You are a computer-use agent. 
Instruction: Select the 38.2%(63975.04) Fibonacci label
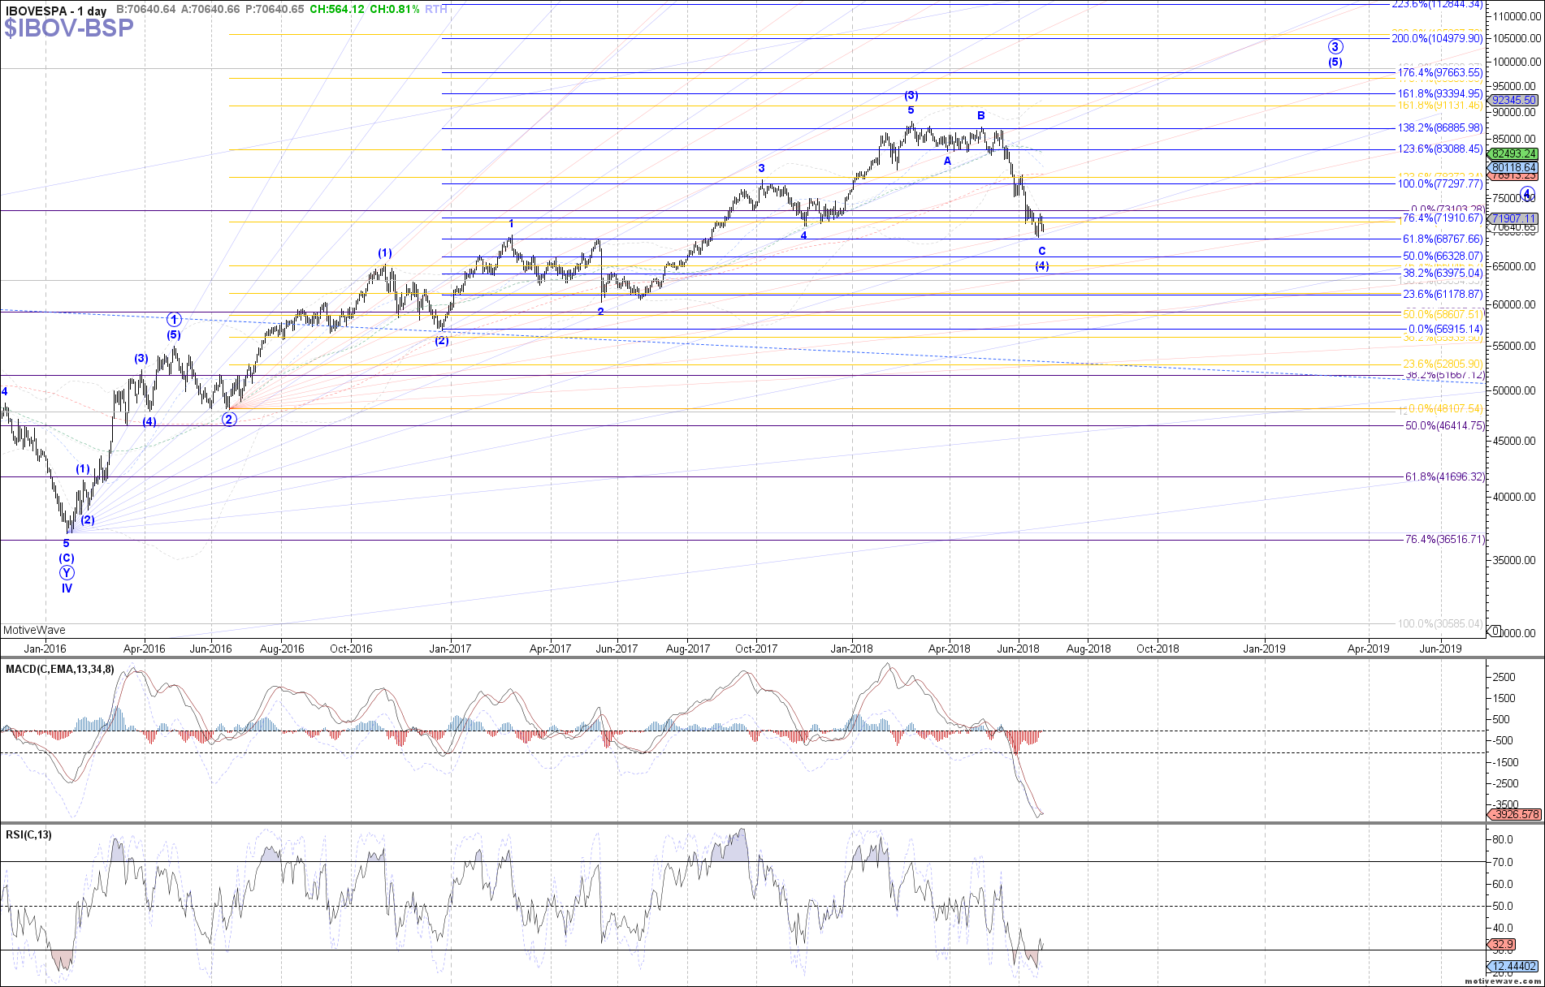pos(1443,273)
